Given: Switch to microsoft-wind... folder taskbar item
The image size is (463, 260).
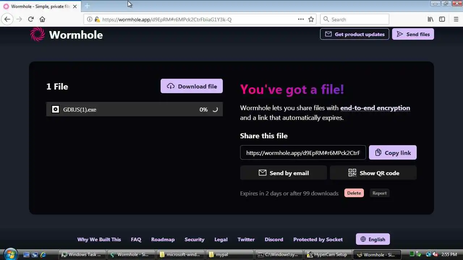Looking at the screenshot, I should [180, 255].
